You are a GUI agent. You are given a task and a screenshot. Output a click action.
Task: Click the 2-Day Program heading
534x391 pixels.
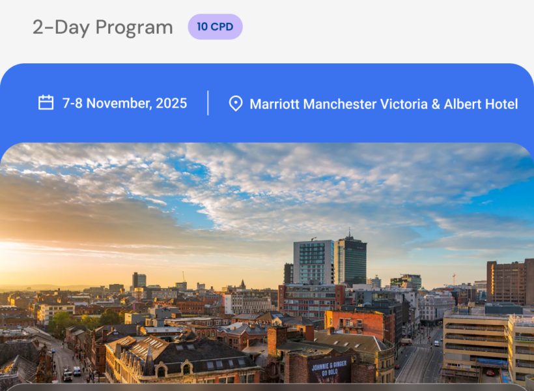(103, 27)
